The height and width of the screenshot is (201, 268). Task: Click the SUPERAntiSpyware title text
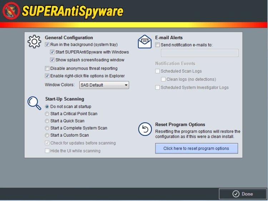click(73, 11)
